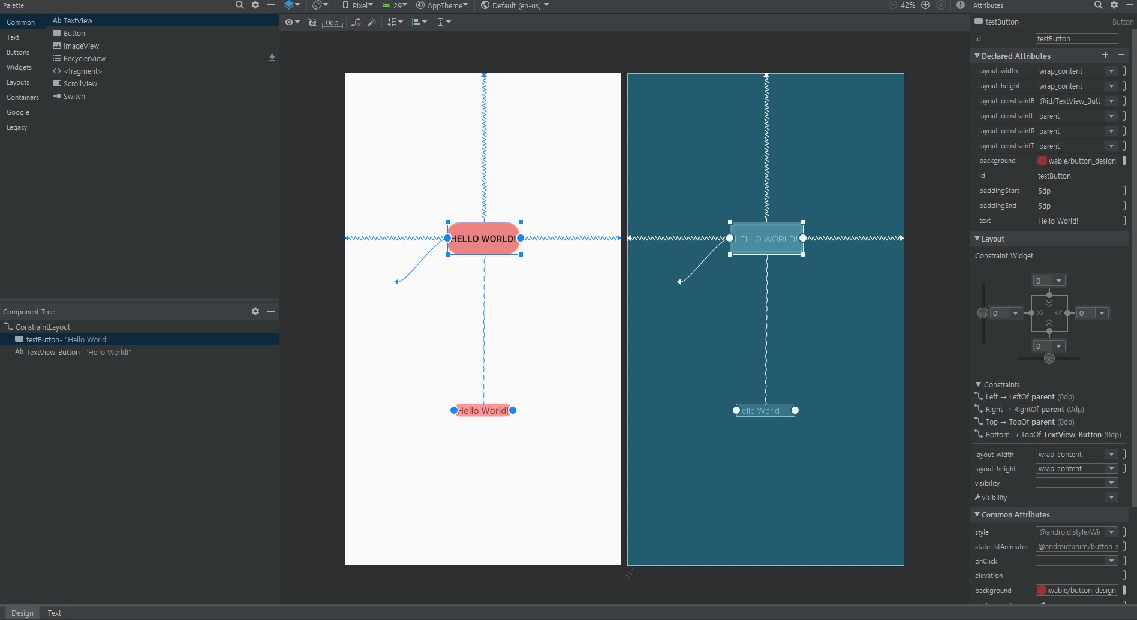Adjust the horizontal bias slider knob
1137x620 pixels.
coord(1049,359)
